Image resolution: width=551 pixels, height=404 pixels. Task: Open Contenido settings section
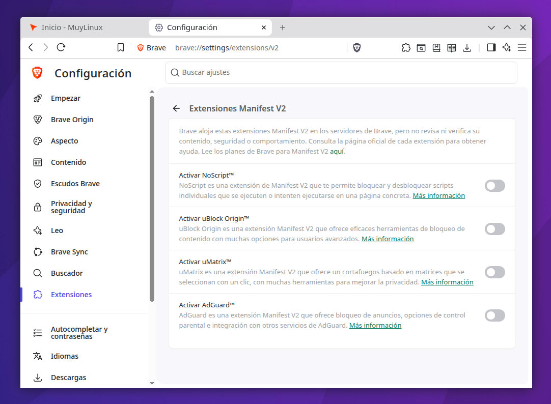point(68,162)
